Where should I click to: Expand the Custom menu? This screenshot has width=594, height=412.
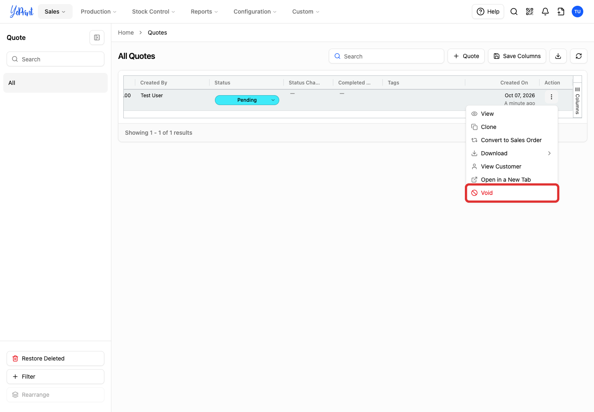(x=306, y=12)
